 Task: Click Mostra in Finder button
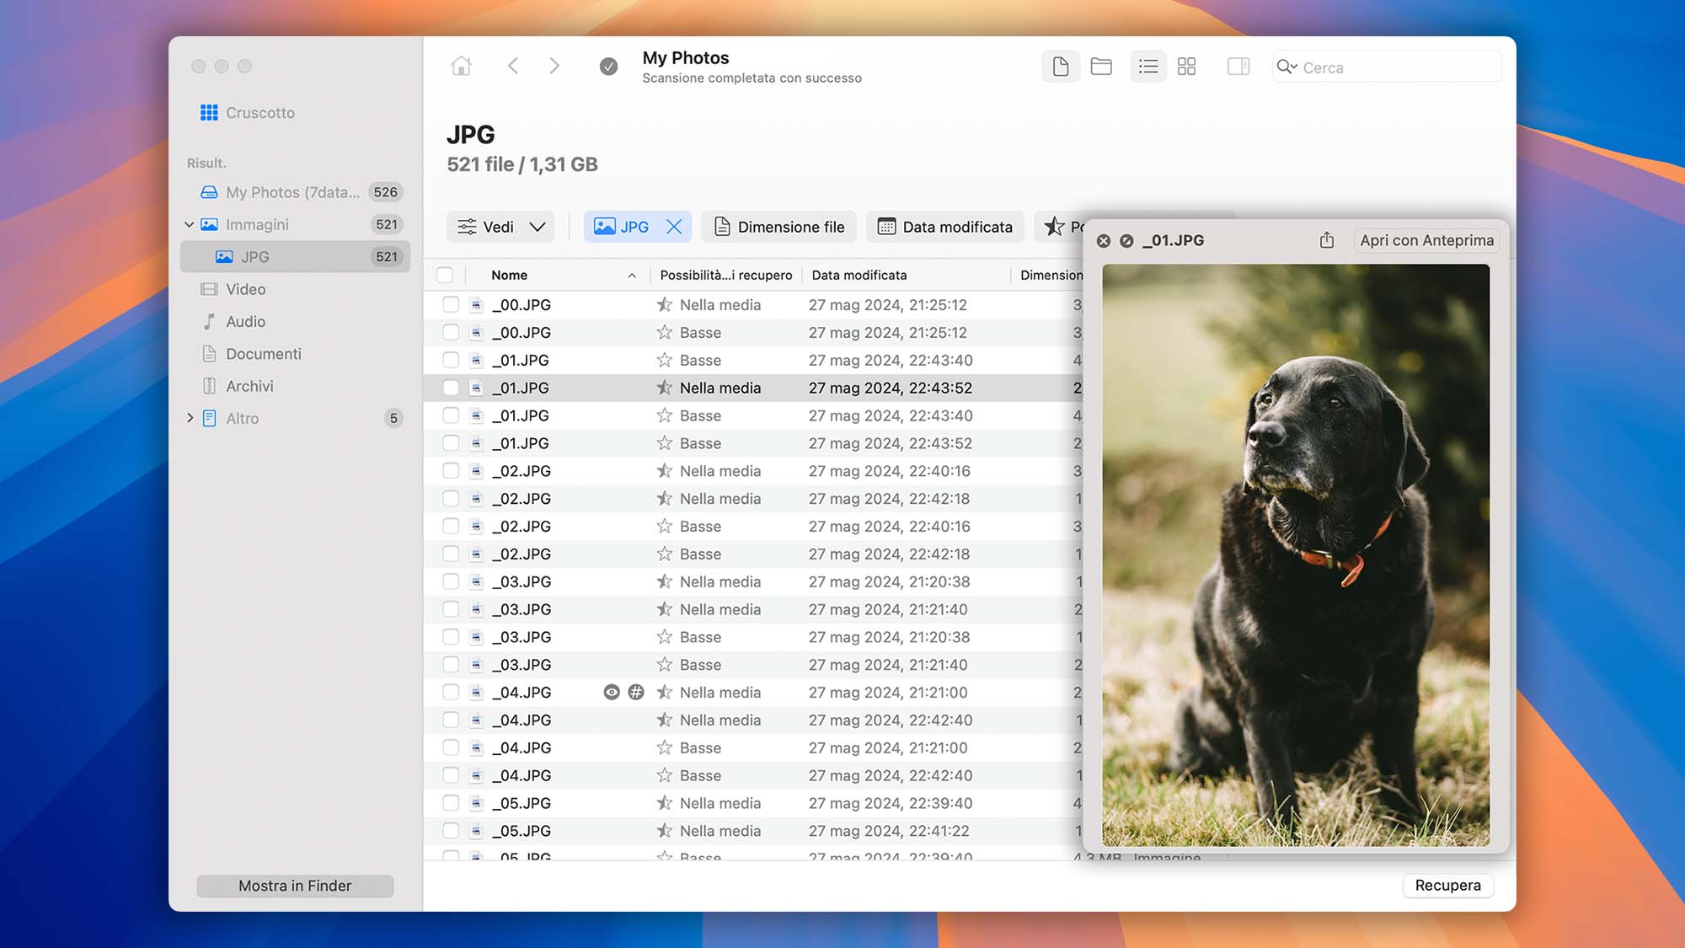pos(295,886)
